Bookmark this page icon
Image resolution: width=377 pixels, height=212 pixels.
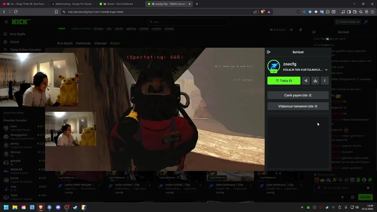tap(56, 12)
